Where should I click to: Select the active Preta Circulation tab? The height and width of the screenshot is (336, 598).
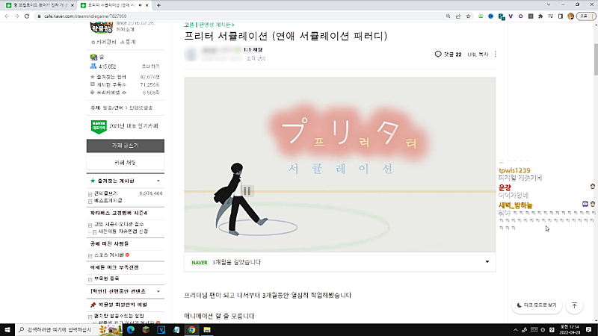coord(113,5)
